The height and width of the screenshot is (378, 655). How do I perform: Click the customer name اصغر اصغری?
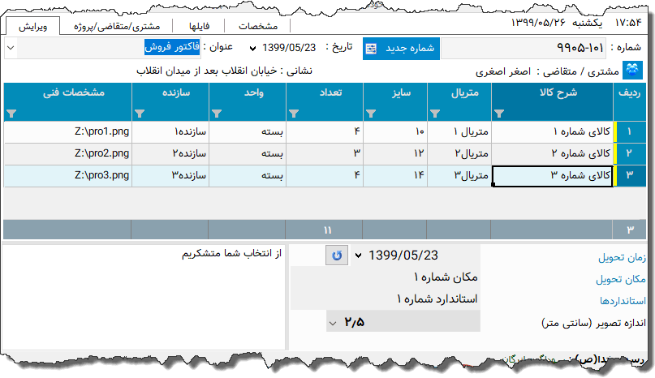[503, 72]
